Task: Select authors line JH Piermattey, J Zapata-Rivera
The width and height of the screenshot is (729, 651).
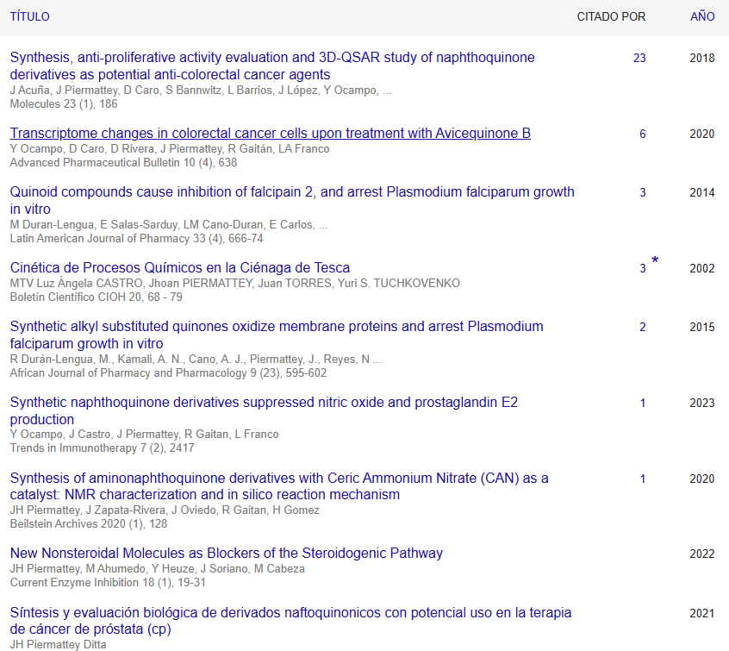Action: (x=165, y=510)
